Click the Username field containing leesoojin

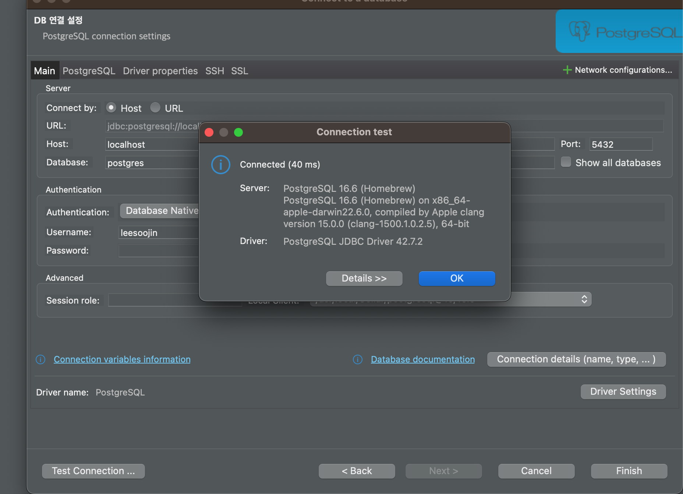(x=159, y=233)
